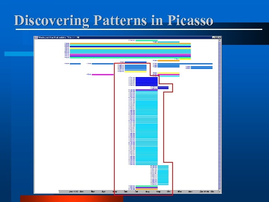Click the Jun label on the time axis
269x202 pixels.
point(126,192)
